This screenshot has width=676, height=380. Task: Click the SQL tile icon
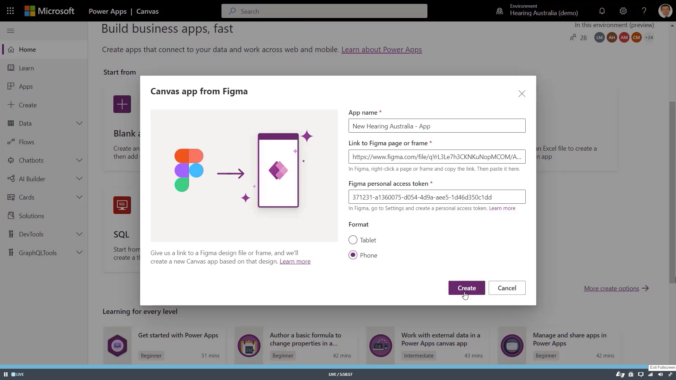click(x=122, y=205)
